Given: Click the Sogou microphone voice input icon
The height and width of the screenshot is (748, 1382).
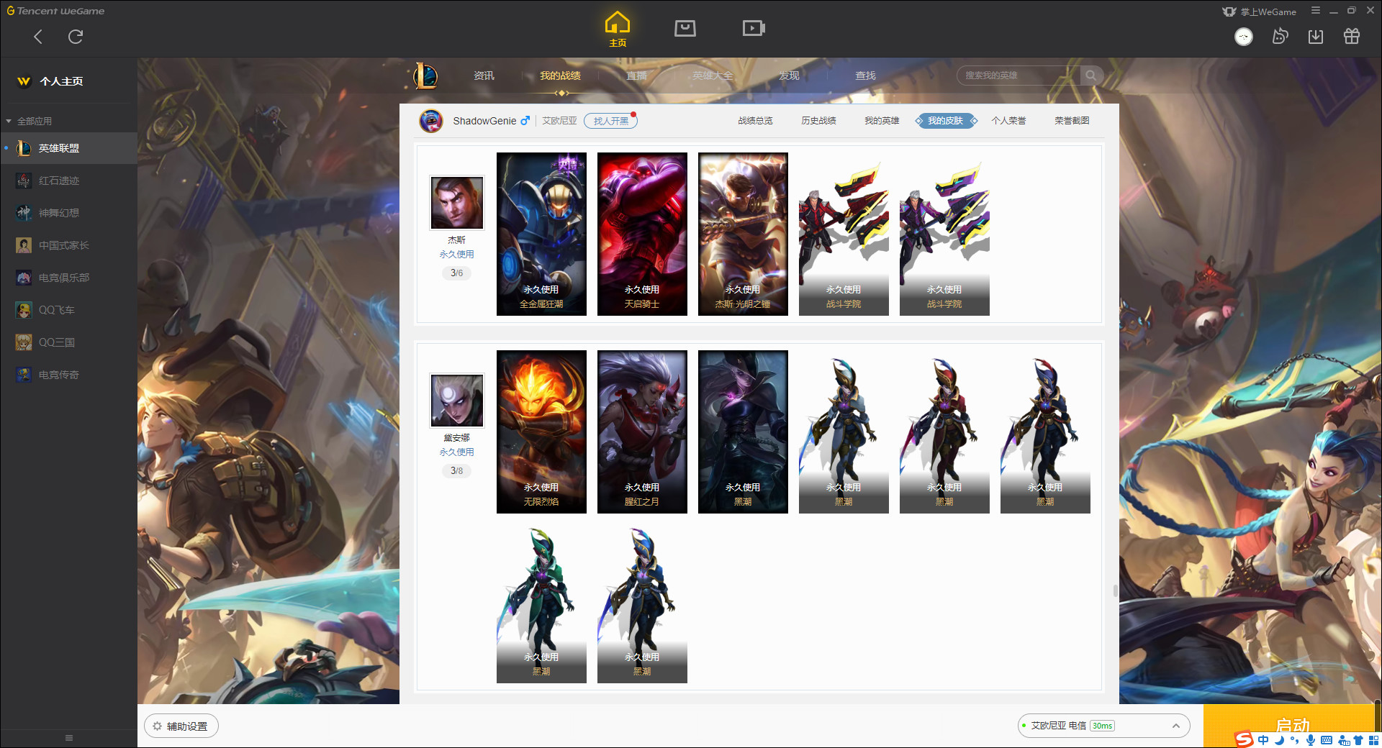Looking at the screenshot, I should pyautogui.click(x=1311, y=740).
